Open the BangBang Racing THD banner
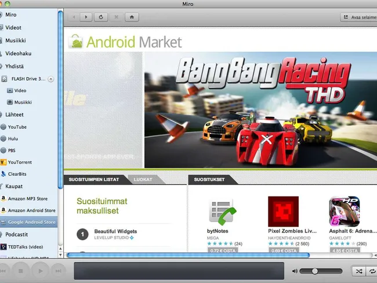This screenshot has width=377, height=283. [x=260, y=110]
